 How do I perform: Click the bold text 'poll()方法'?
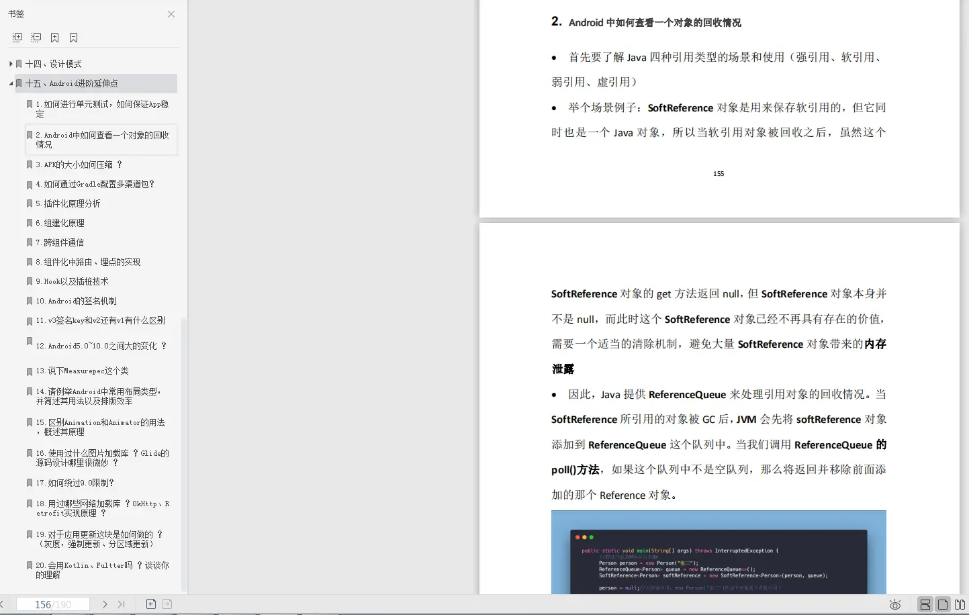tap(575, 470)
